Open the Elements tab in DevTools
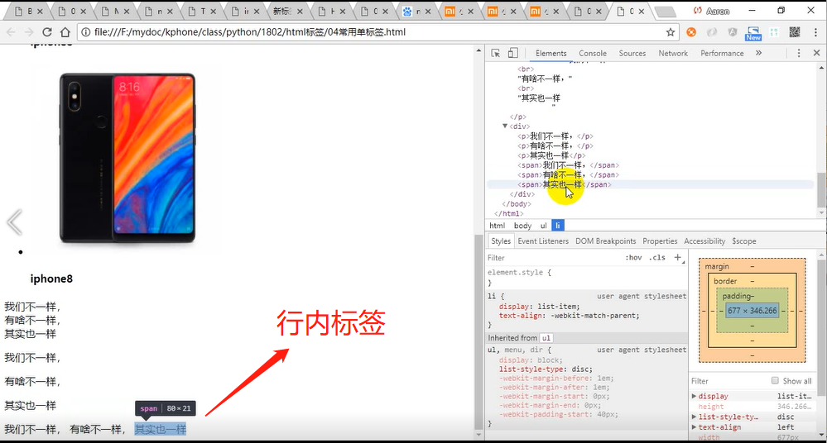This screenshot has height=443, width=827. click(x=551, y=53)
